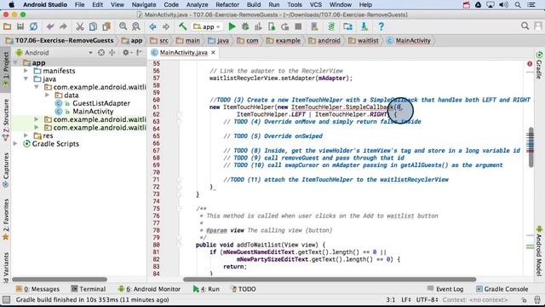This screenshot has width=545, height=307.
Task: Click the Save All toolbar icon
Action: click(20, 26)
